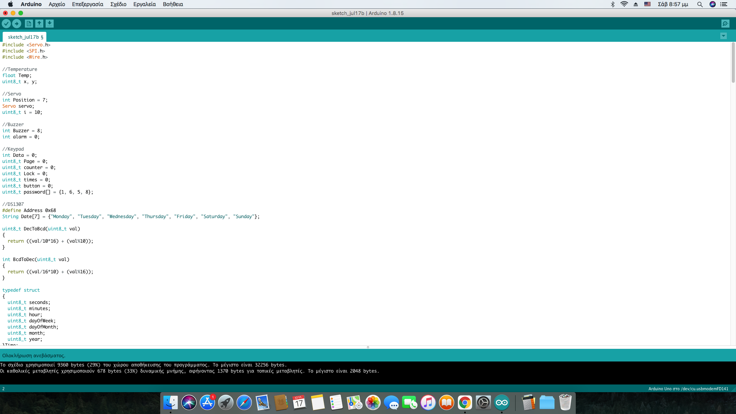
Task: Expand the tab options dropdown arrow
Action: point(723,36)
